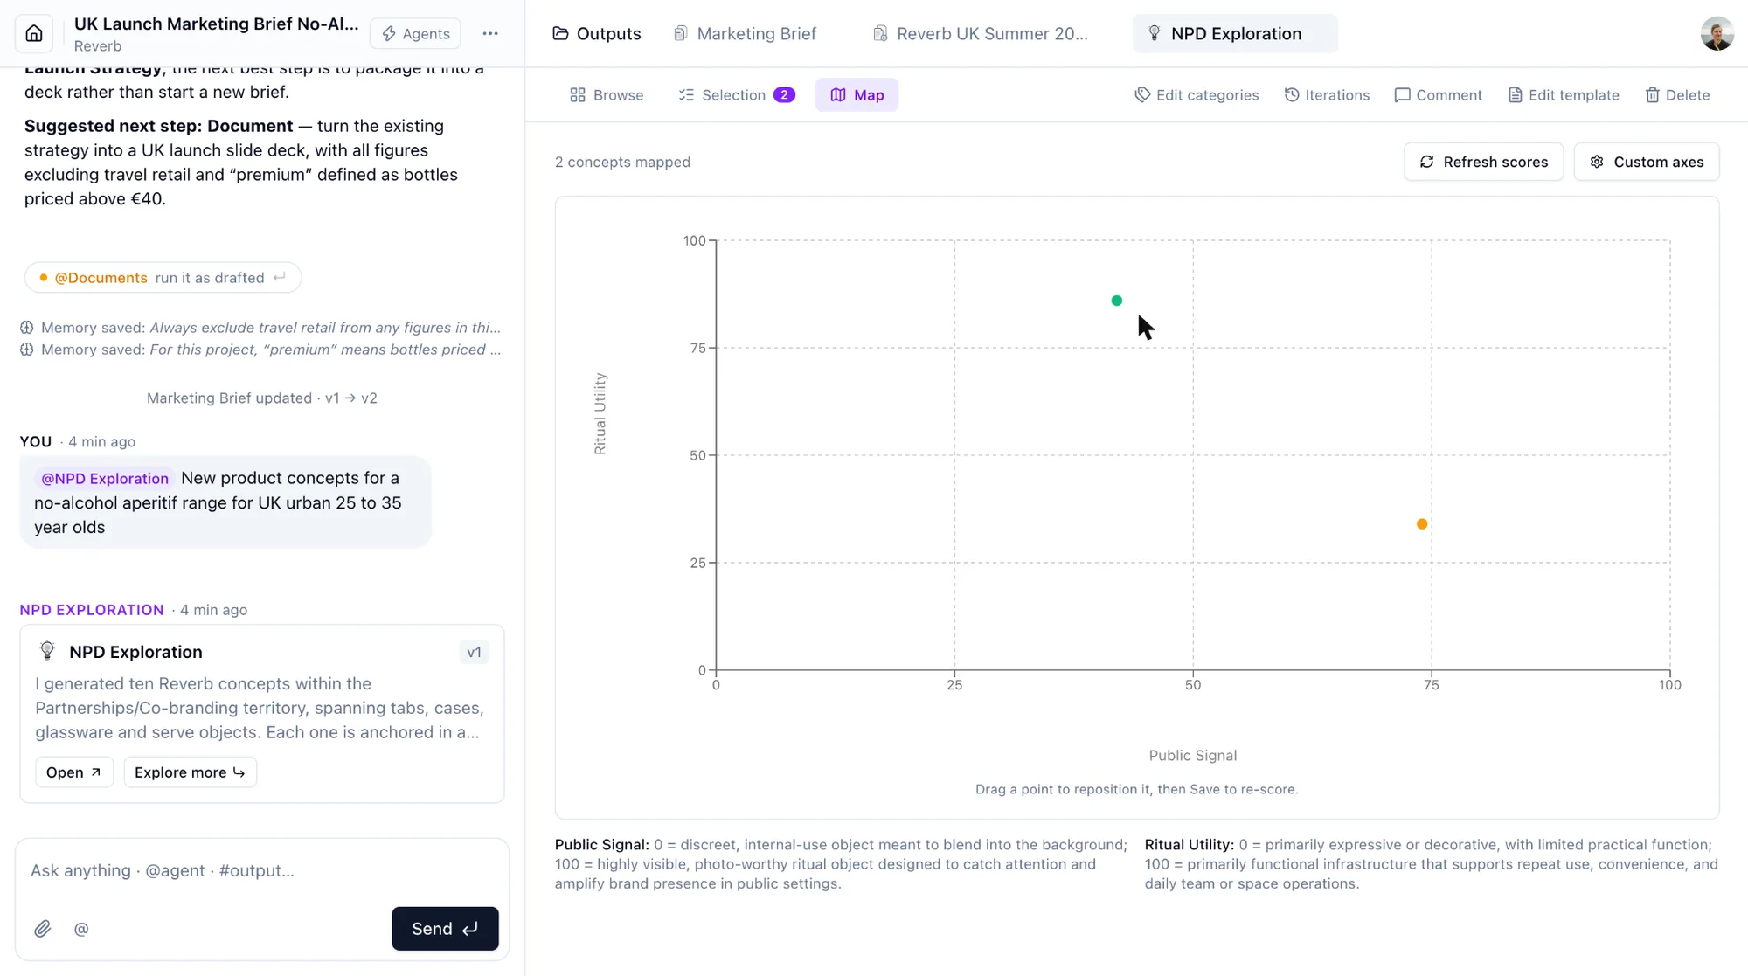Open Custom axes settings
The height and width of the screenshot is (976, 1748).
pos(1647,162)
